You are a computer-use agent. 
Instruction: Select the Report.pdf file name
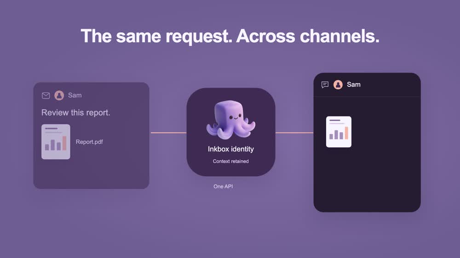(89, 142)
